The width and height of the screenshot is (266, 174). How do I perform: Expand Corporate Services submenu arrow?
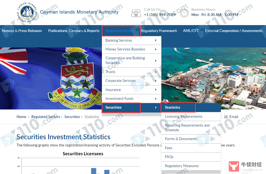click(156, 81)
